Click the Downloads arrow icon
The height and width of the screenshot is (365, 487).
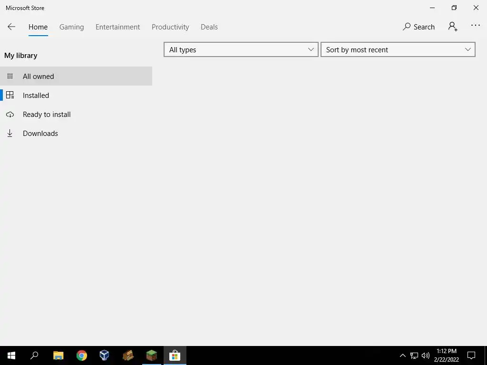(x=10, y=133)
